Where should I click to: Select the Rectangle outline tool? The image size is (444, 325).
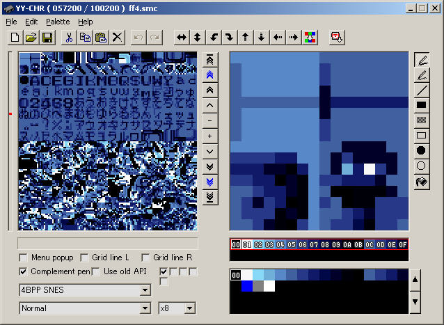(422, 136)
